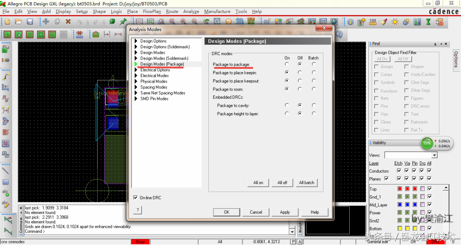Image resolution: width=461 pixels, height=245 pixels.
Task: Expand Design Options tree arrow
Action: coord(136,41)
